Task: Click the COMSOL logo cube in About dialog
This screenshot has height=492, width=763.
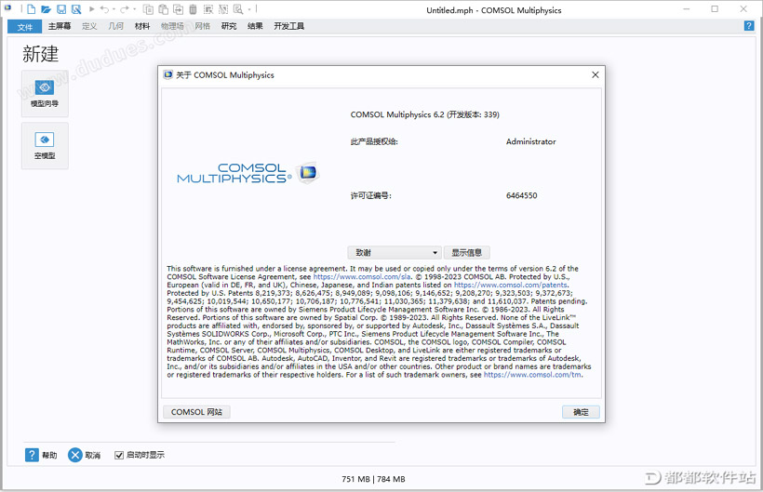Action: coord(308,172)
